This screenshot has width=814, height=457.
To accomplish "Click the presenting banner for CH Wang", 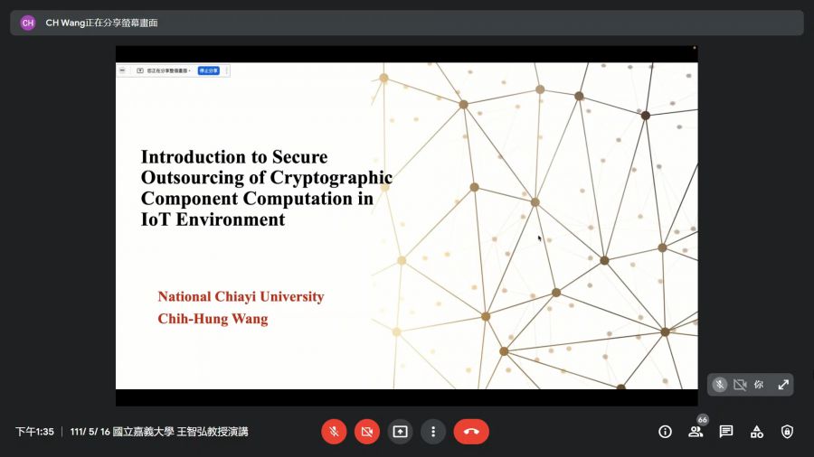I will 101,23.
